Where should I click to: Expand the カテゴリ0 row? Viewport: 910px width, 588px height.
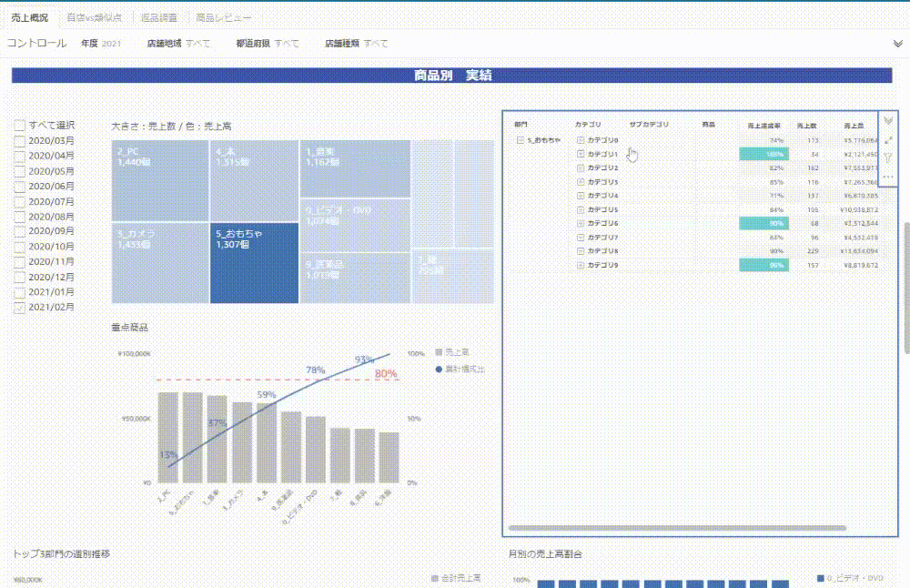[x=581, y=140]
